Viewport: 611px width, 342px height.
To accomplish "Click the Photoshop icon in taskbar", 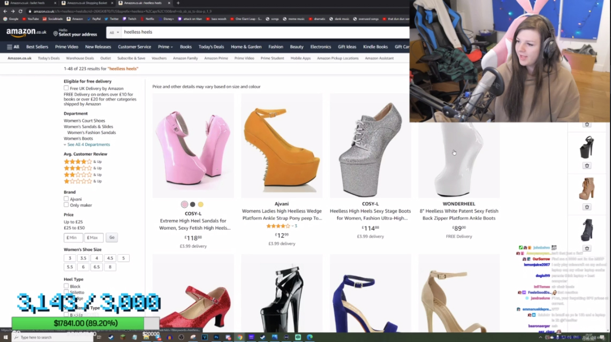I will tap(216, 337).
